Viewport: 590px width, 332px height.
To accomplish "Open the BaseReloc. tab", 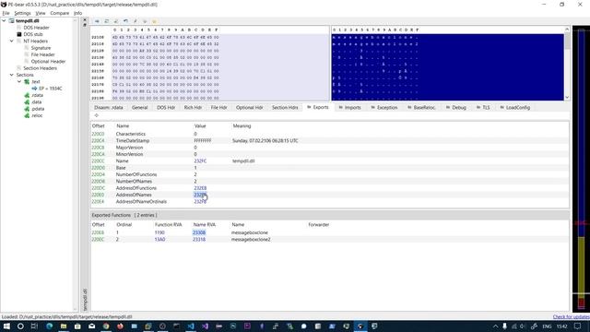I will click(422, 107).
